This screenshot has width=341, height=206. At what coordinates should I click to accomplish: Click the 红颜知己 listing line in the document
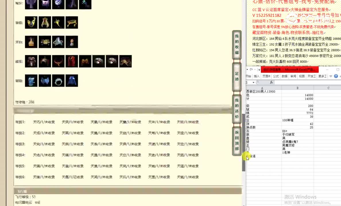(x=297, y=50)
